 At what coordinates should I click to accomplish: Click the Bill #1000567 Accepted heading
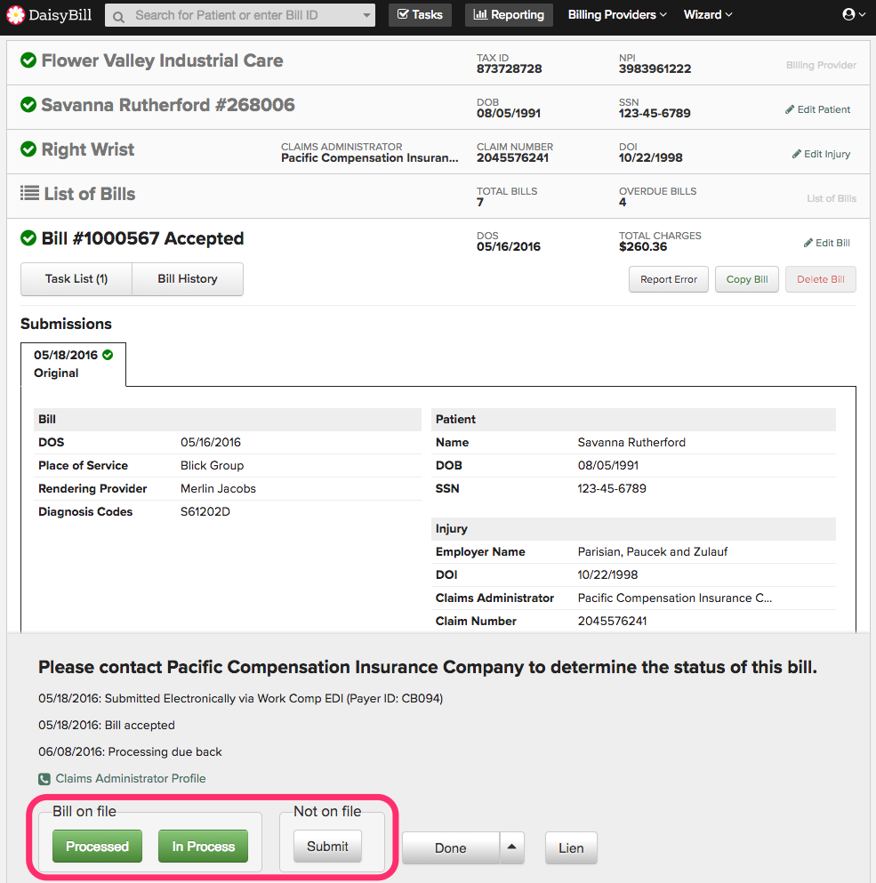pos(142,238)
